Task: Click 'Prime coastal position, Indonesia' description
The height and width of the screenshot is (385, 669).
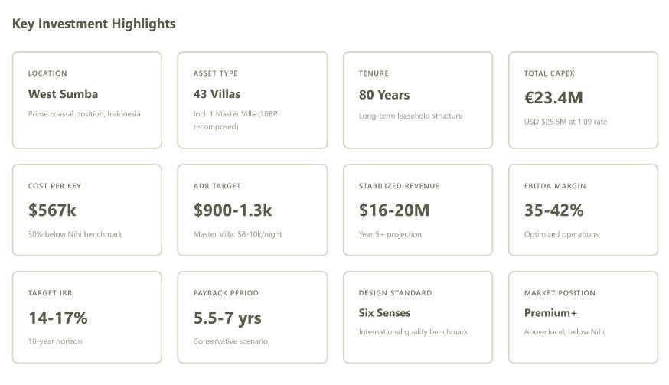Action: click(84, 114)
